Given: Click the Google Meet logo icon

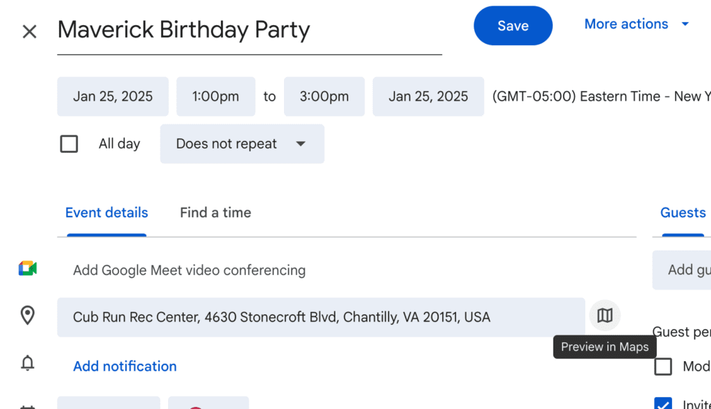Looking at the screenshot, I should [x=28, y=269].
